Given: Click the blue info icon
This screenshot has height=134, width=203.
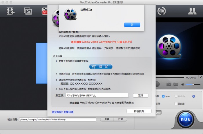Looking at the screenshot, I should pyautogui.click(x=193, y=96).
